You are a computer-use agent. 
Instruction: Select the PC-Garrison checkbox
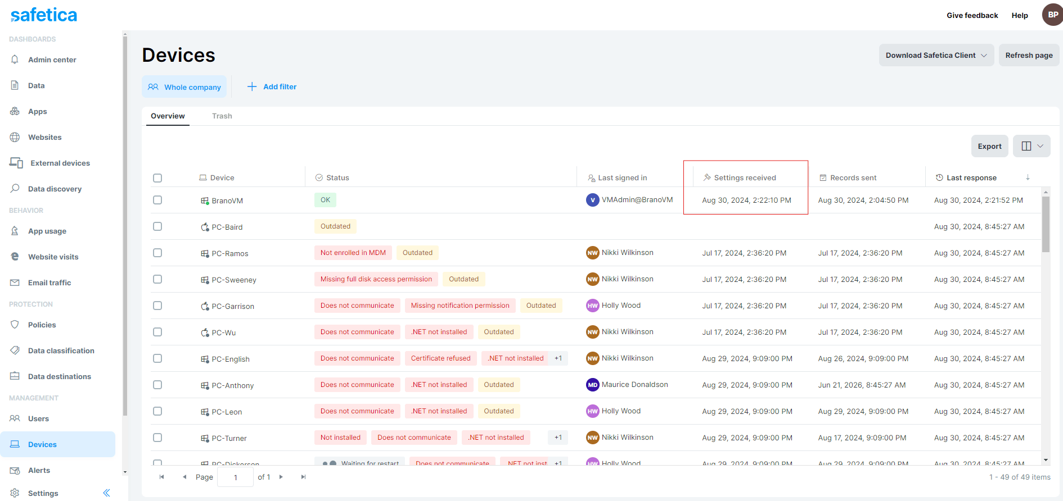tap(157, 306)
